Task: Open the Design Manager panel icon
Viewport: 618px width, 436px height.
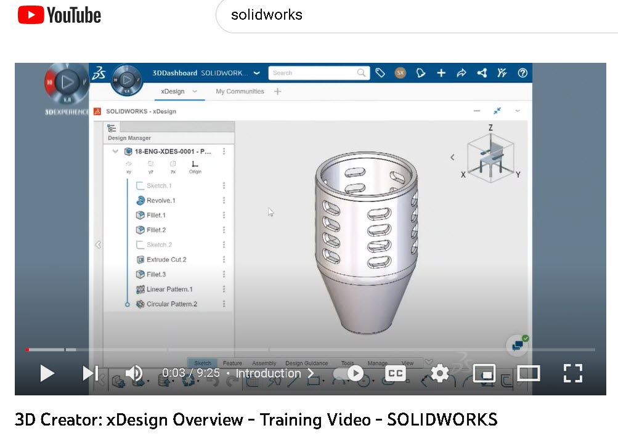Action: point(111,128)
